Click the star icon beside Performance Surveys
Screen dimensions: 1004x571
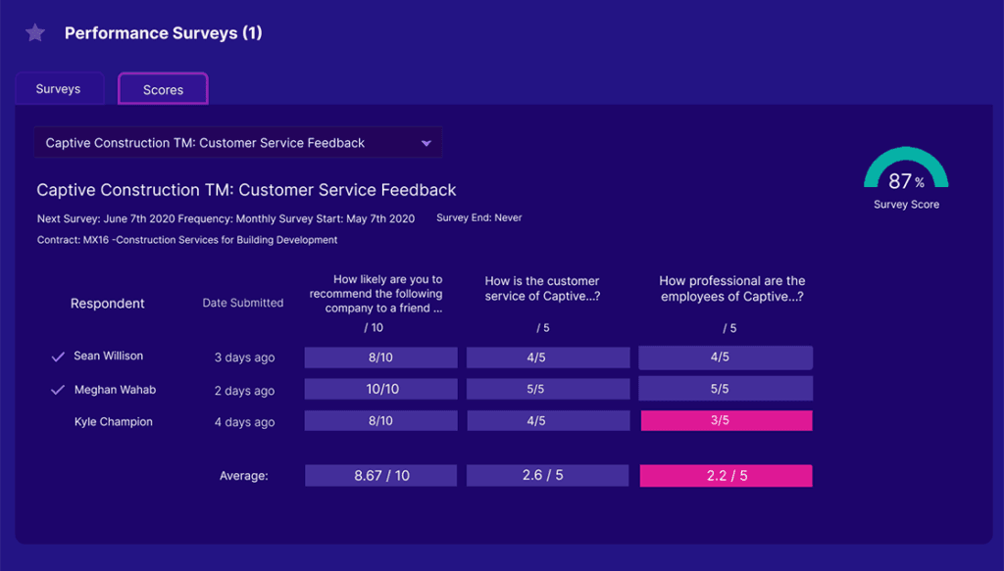point(35,33)
